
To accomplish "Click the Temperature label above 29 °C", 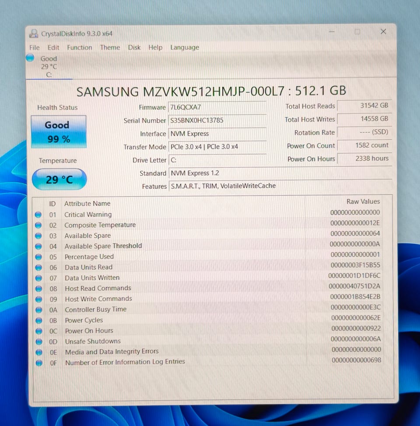I will 58,161.
